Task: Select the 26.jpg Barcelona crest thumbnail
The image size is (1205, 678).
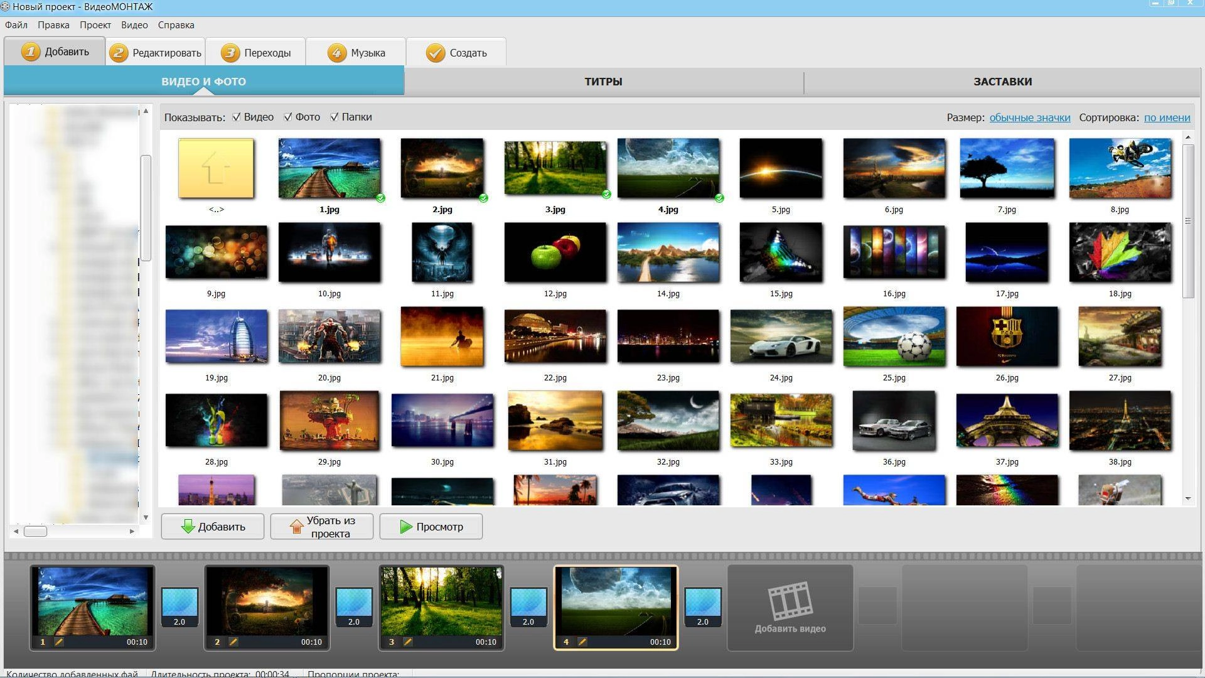Action: click(1007, 336)
